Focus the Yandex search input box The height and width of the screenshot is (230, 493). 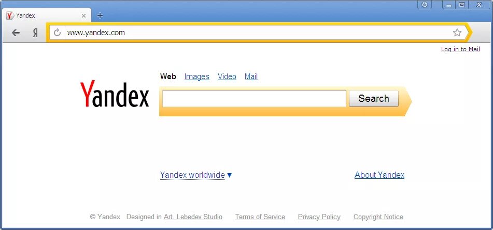254,98
